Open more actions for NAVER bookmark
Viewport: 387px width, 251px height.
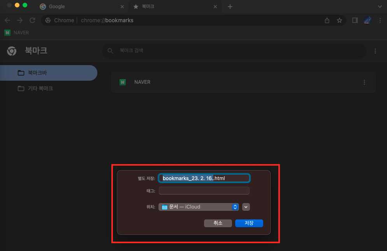point(364,82)
